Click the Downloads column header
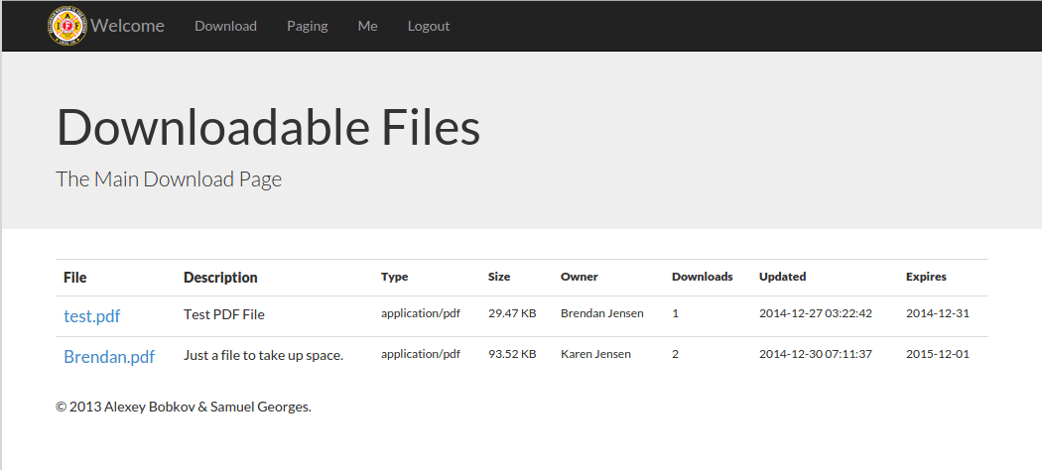This screenshot has width=1042, height=470. [x=702, y=277]
